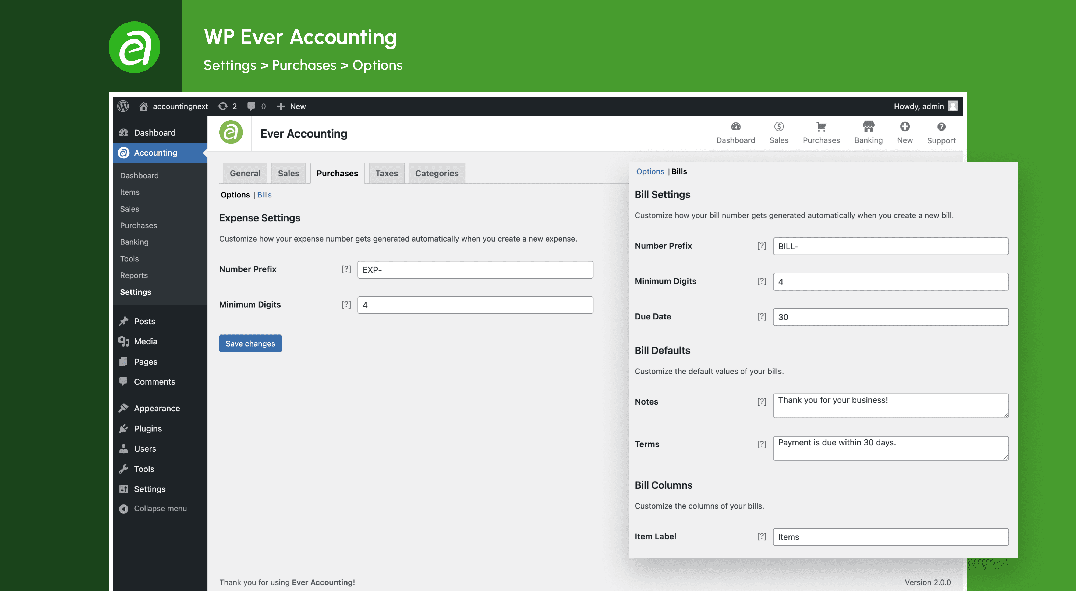Viewport: 1076px width, 591px height.
Task: Click the Accounting logo icon in sidebar
Action: [123, 153]
